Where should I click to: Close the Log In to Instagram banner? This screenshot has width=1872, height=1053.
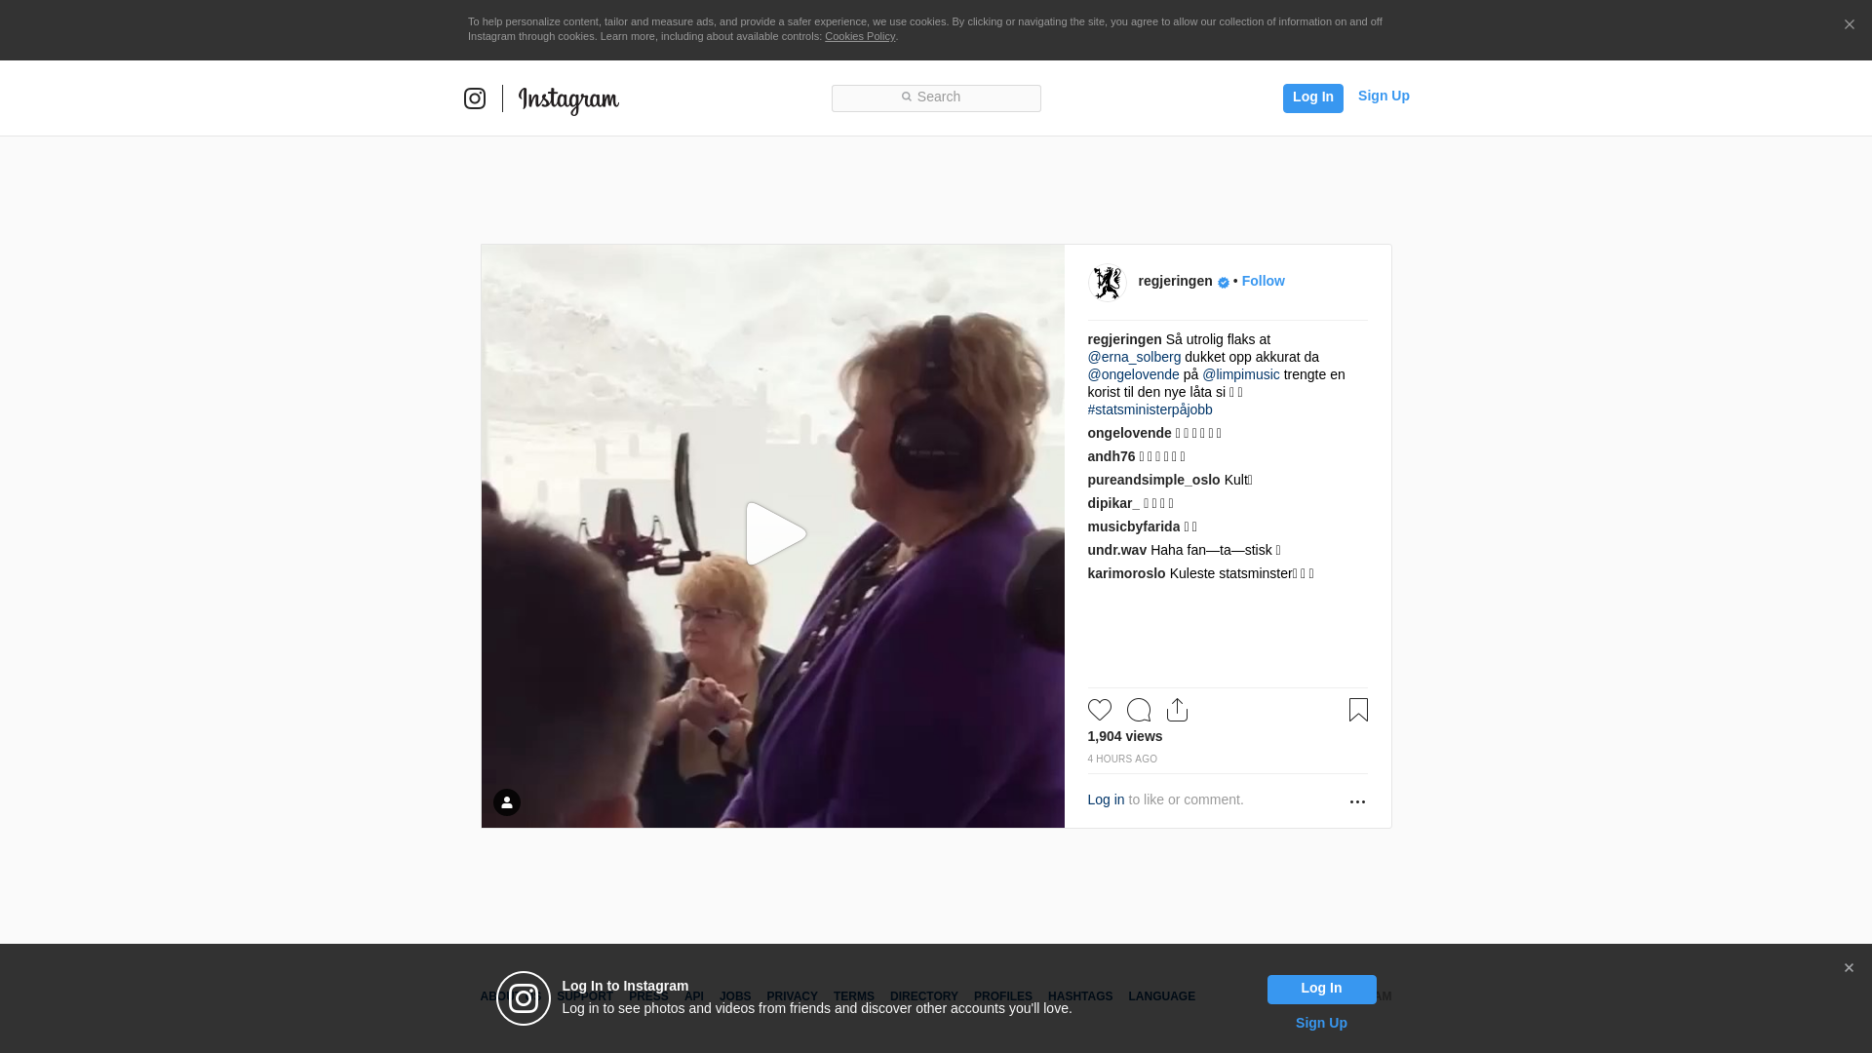pyautogui.click(x=1848, y=968)
